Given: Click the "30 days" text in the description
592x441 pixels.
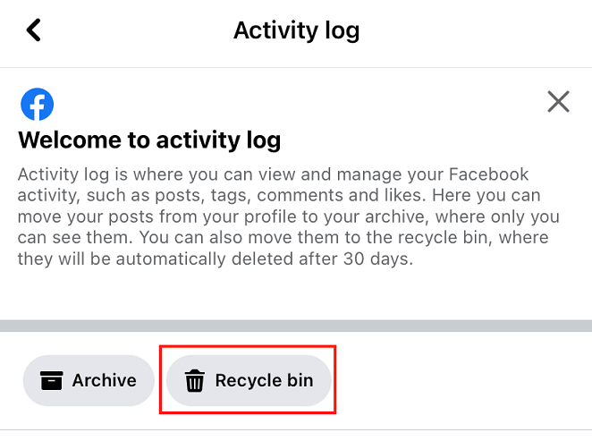Looking at the screenshot, I should 376,259.
